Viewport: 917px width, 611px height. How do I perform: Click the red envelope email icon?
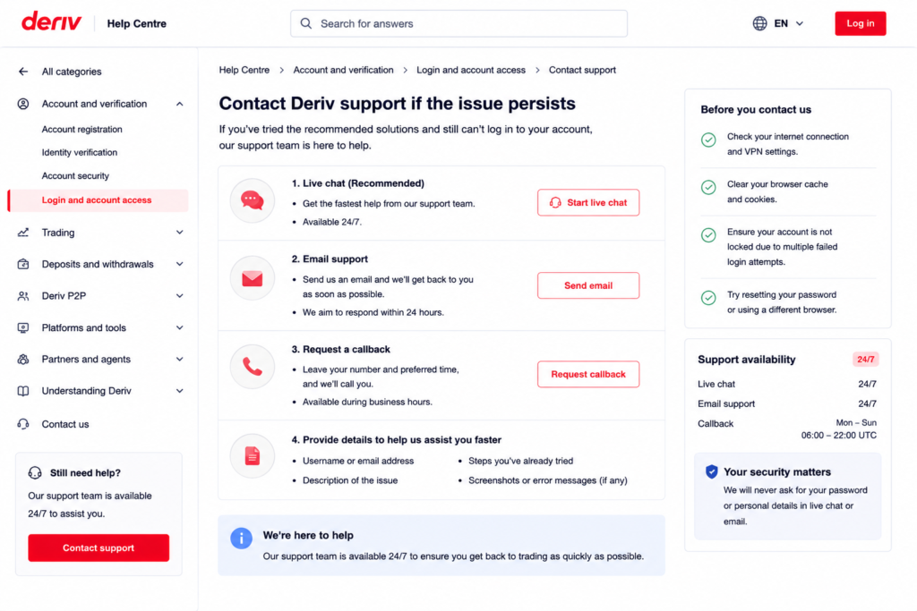point(252,278)
